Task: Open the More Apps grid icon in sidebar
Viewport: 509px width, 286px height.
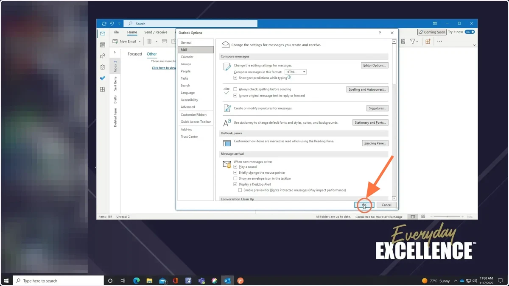Action: tap(103, 89)
